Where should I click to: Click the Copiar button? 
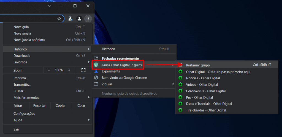[x=61, y=106]
